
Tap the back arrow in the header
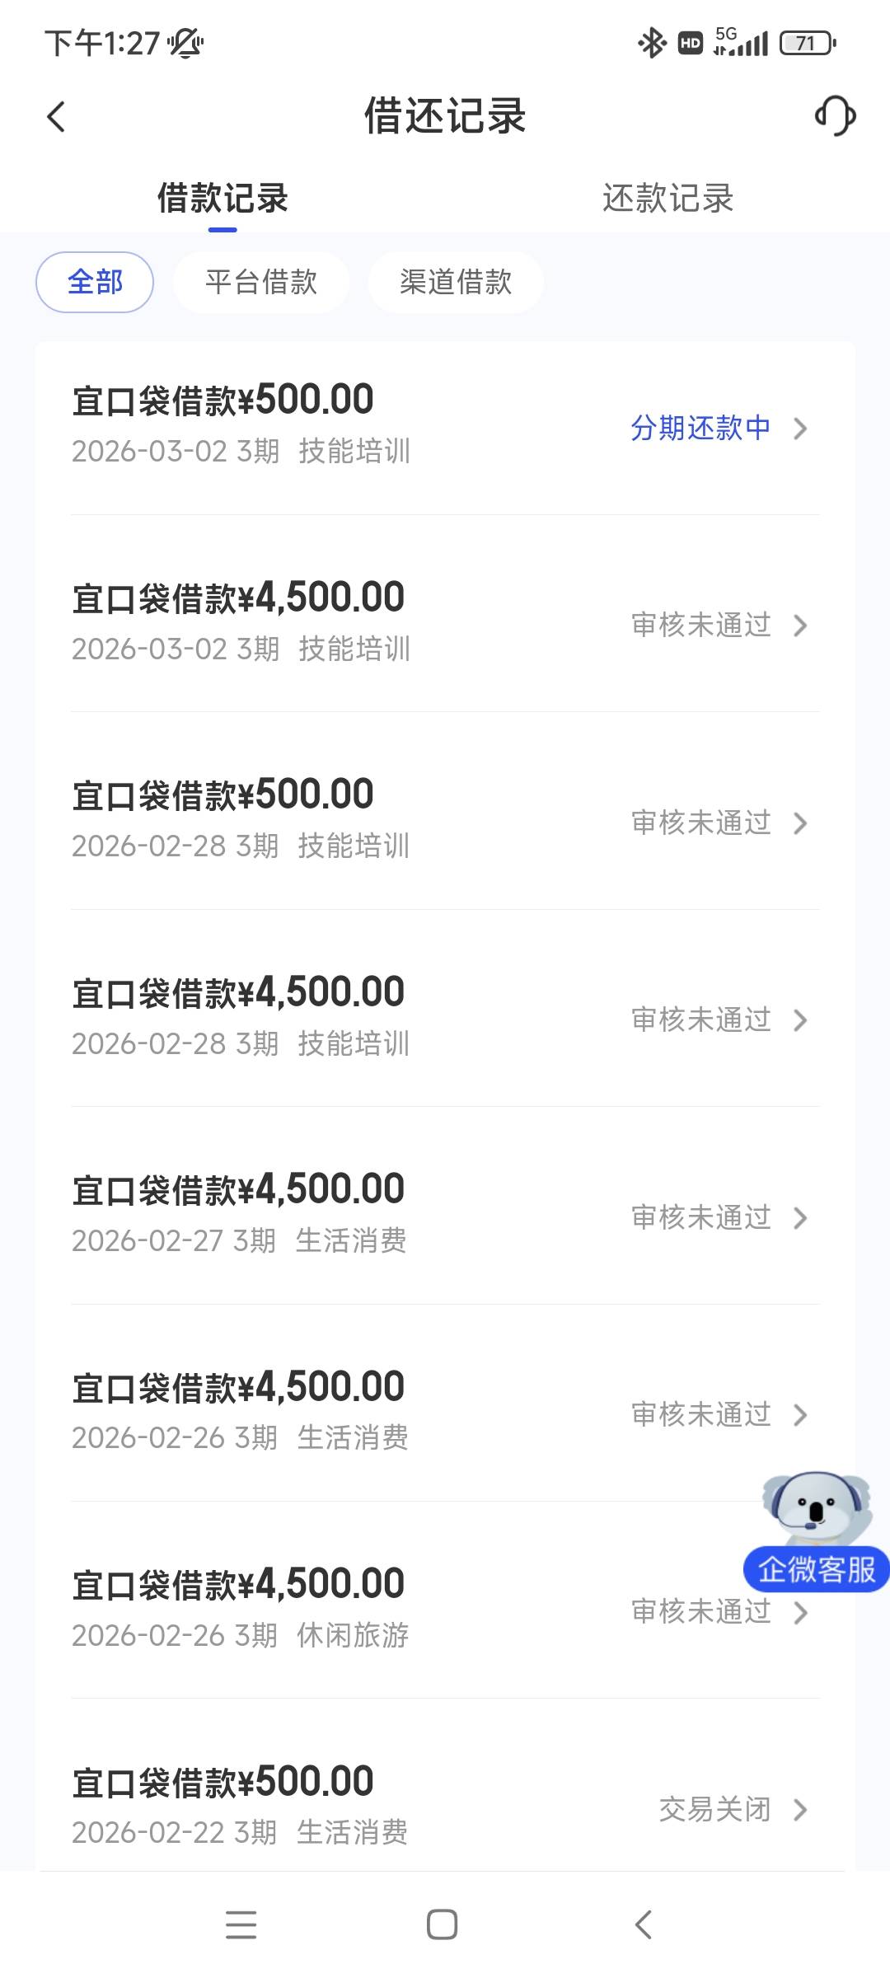tap(56, 116)
